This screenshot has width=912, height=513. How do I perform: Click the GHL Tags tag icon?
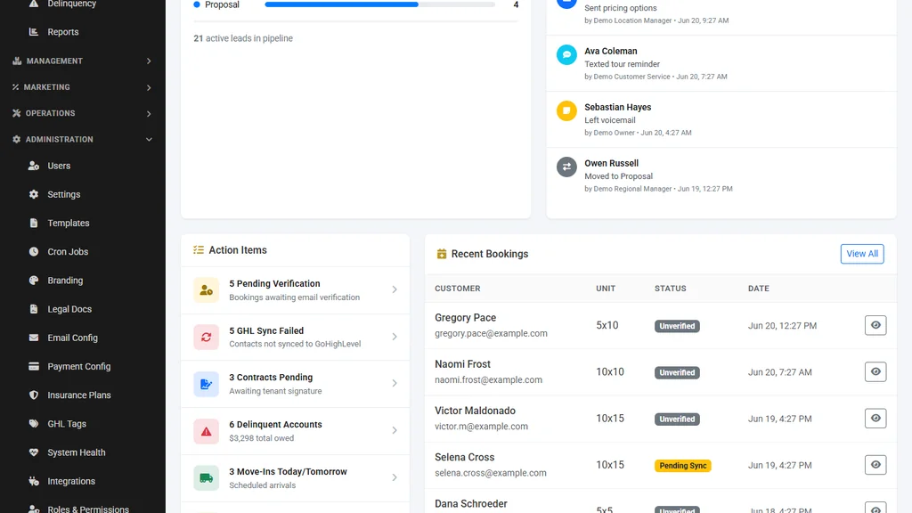coord(34,423)
